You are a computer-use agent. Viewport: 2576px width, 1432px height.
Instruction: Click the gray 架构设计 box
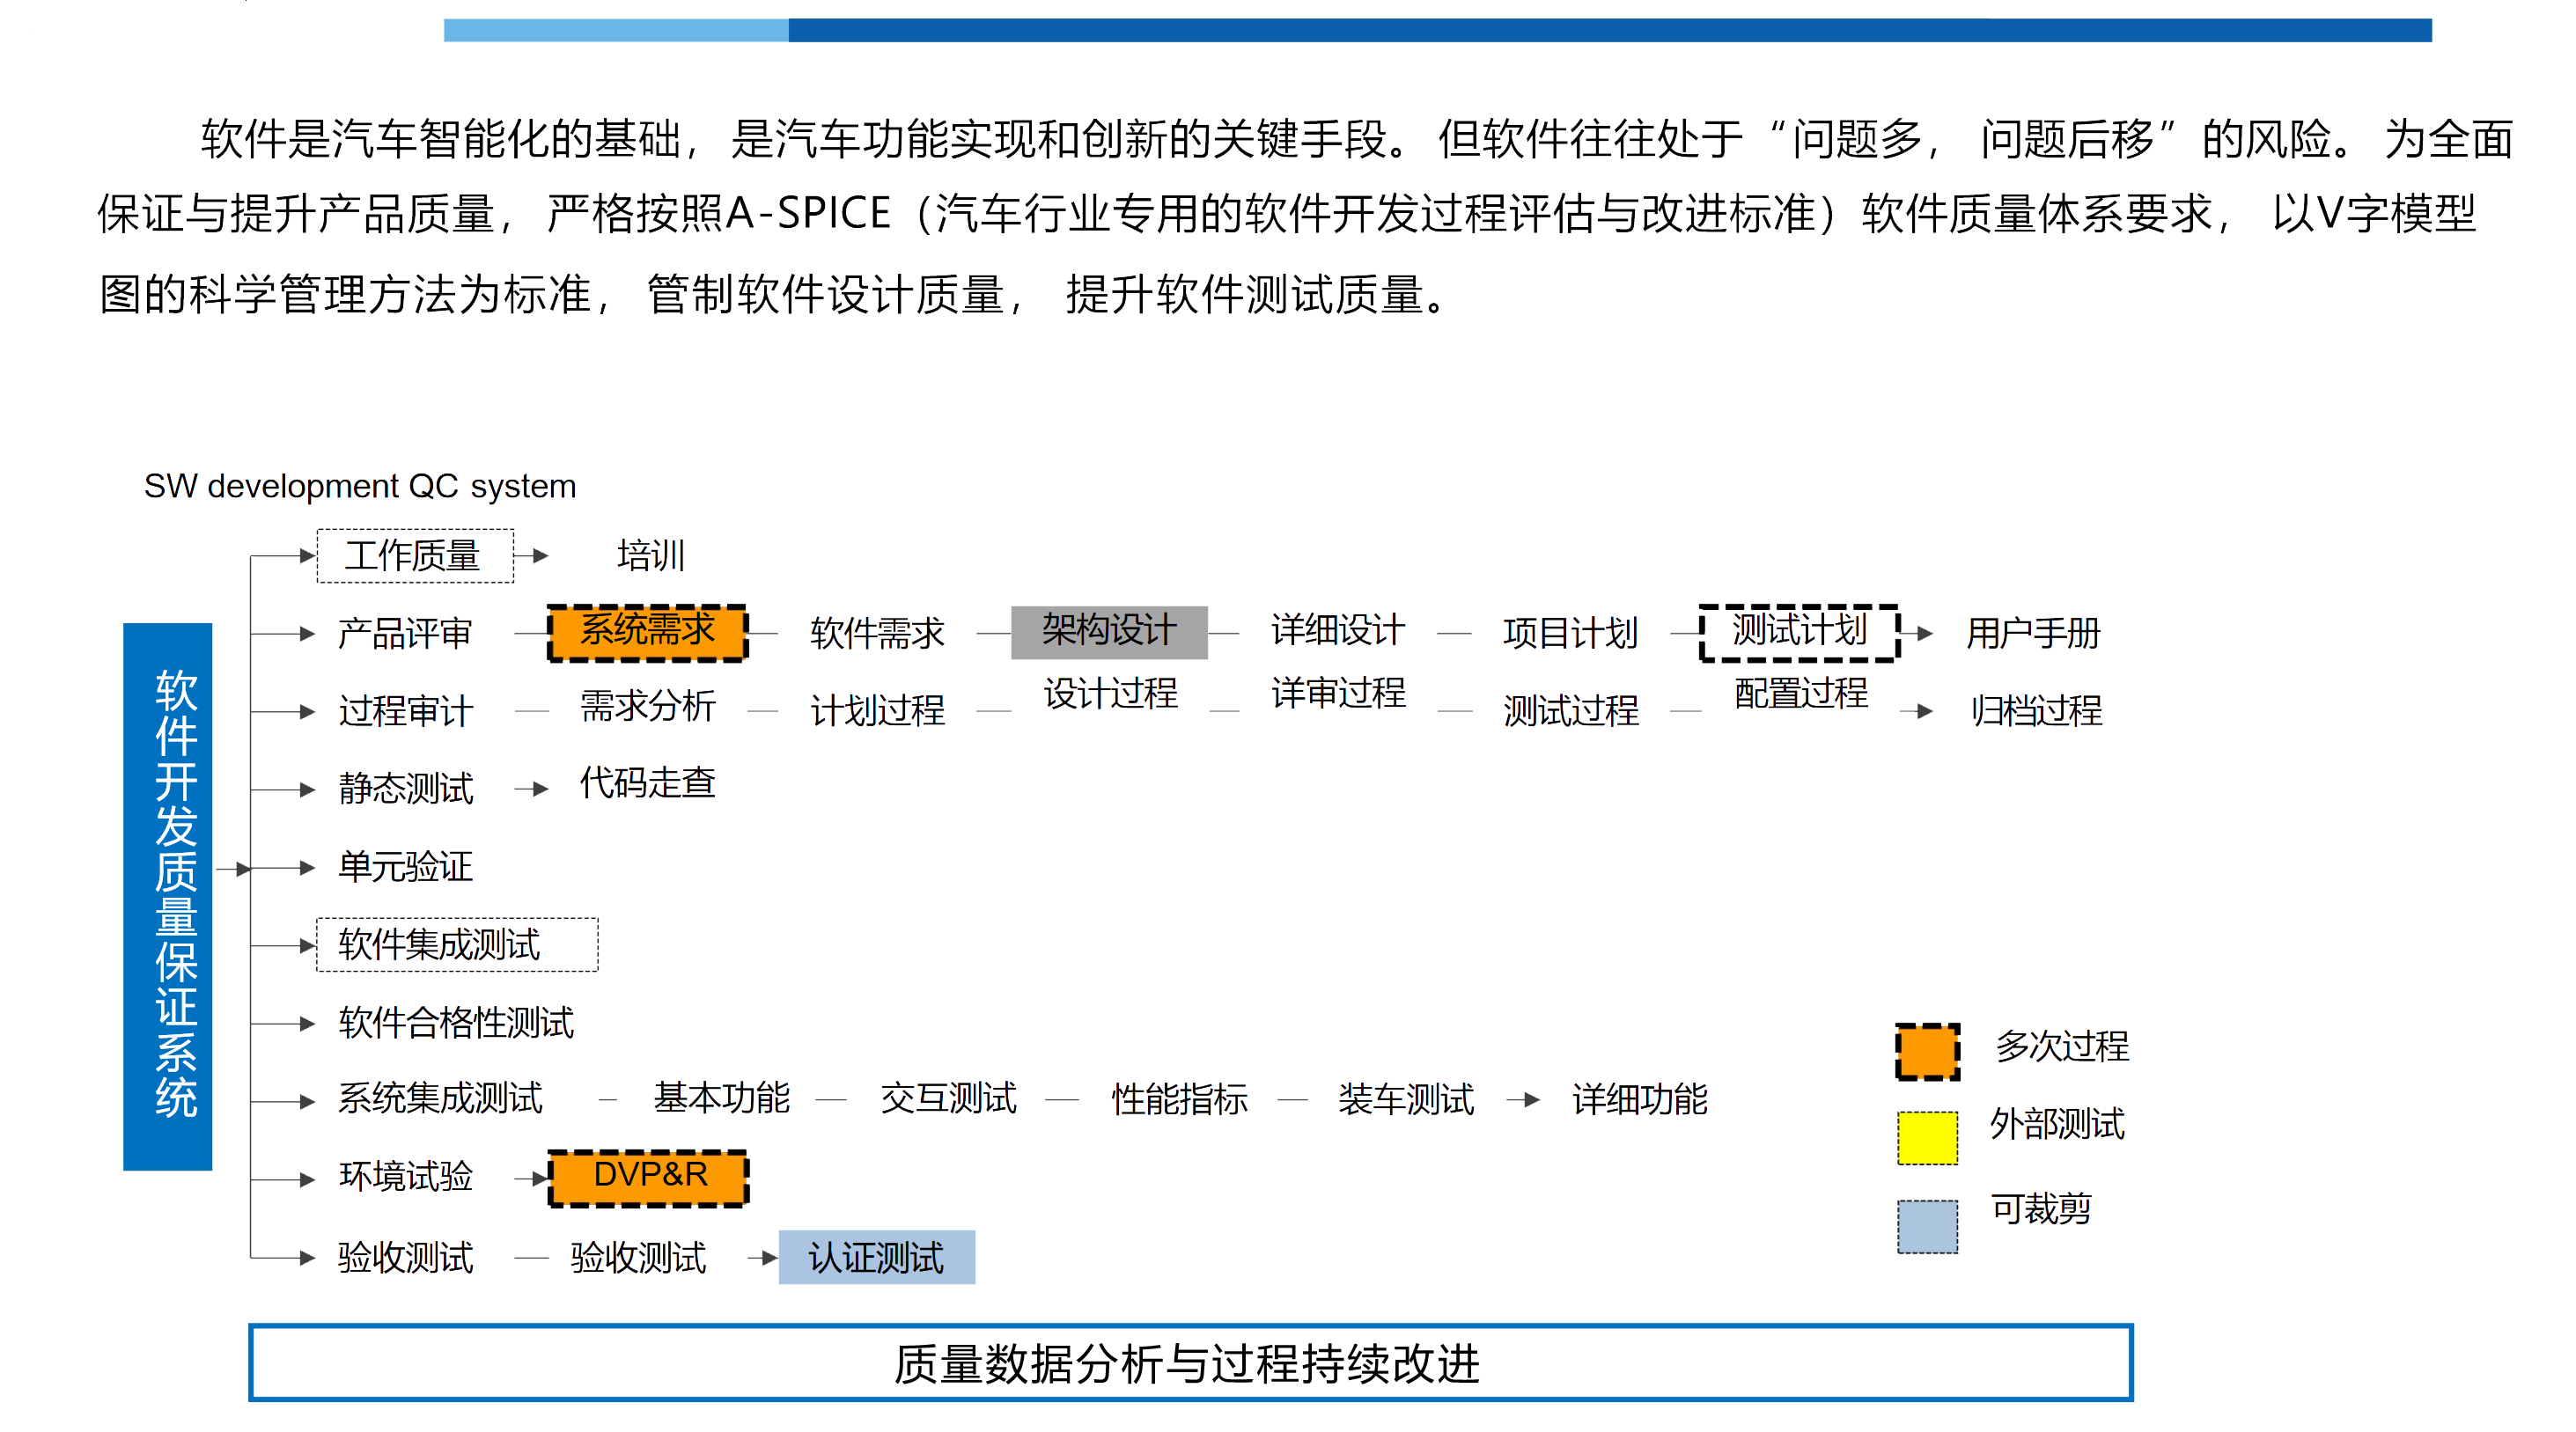[x=1108, y=632]
